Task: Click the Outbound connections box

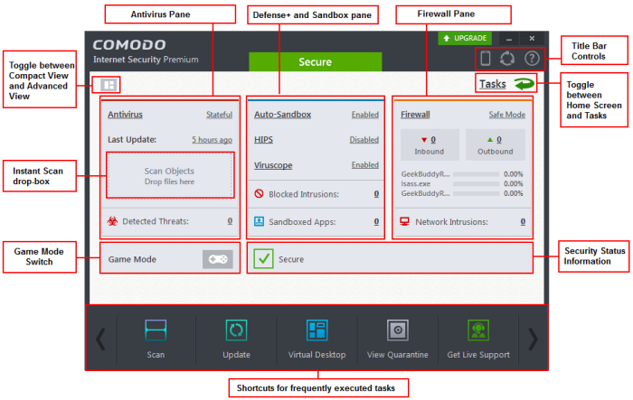Action: (x=496, y=144)
